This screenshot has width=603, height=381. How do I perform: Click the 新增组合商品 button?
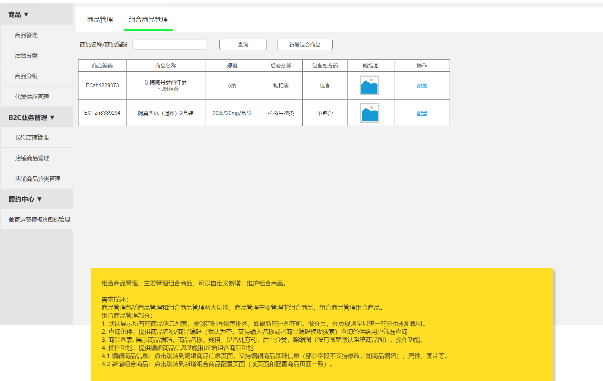point(305,45)
